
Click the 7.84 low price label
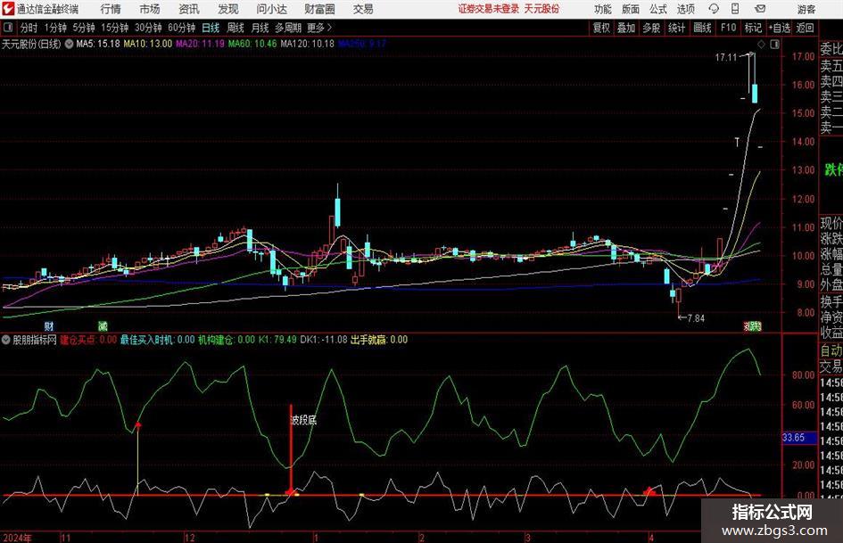(x=696, y=318)
